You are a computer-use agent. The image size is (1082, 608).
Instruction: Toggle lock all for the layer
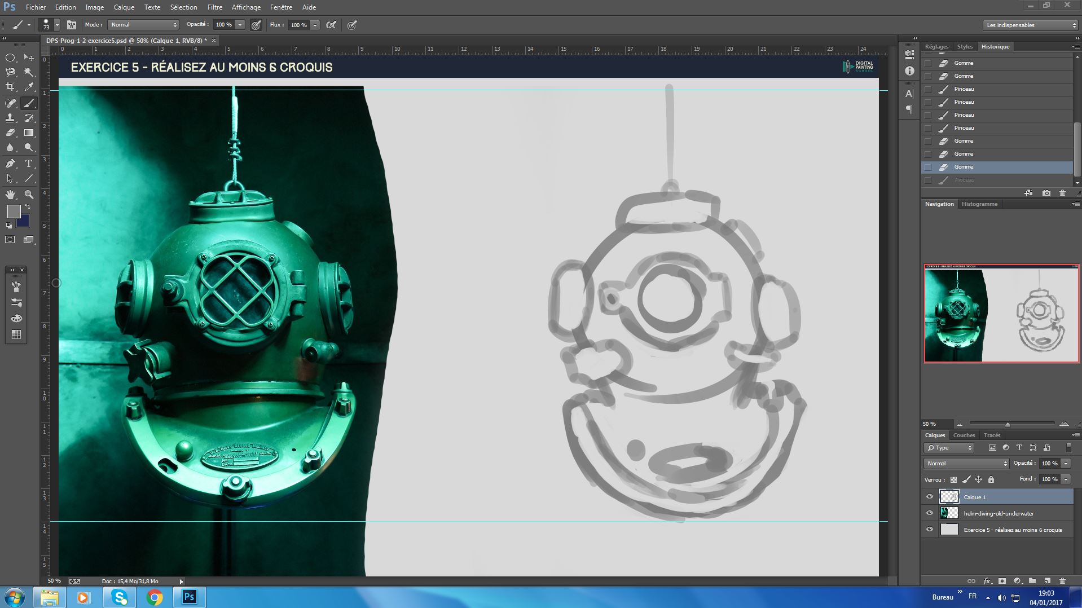point(991,479)
